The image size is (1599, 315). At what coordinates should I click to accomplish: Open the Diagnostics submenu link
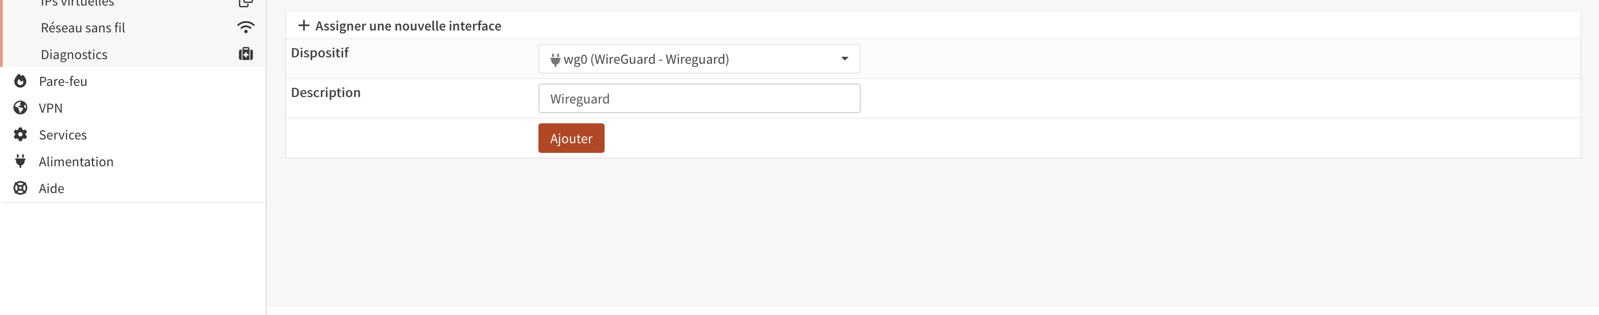pyautogui.click(x=74, y=55)
